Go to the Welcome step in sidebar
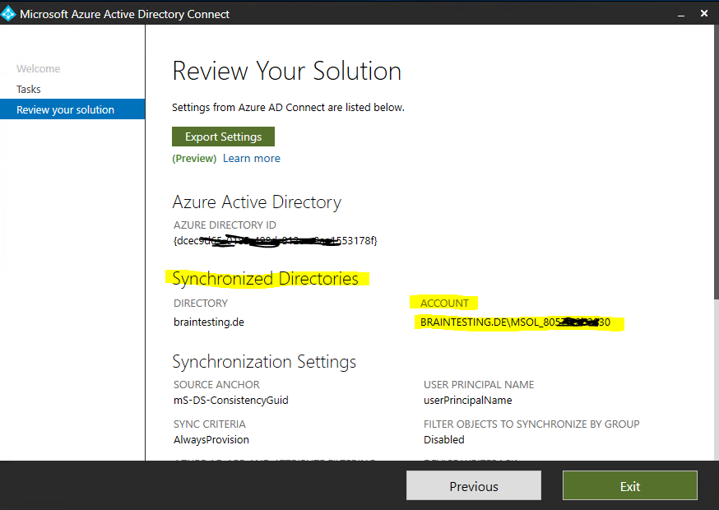The height and width of the screenshot is (510, 719). [38, 69]
